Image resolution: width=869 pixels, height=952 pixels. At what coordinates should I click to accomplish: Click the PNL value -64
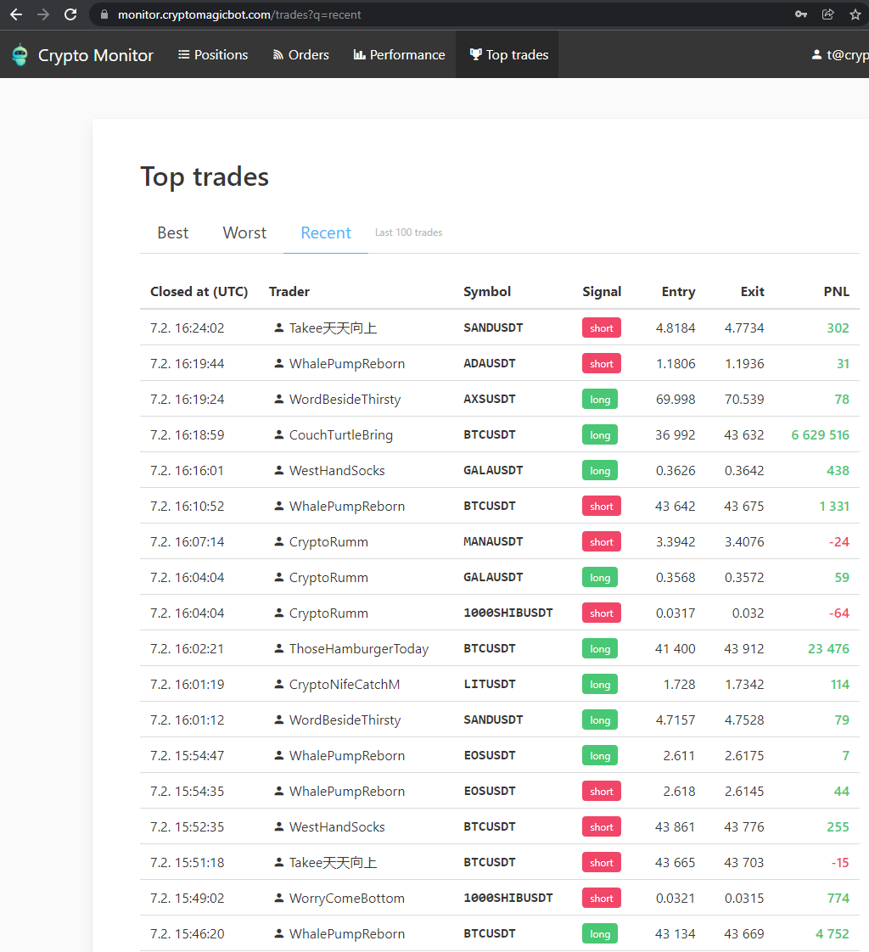pyautogui.click(x=838, y=613)
